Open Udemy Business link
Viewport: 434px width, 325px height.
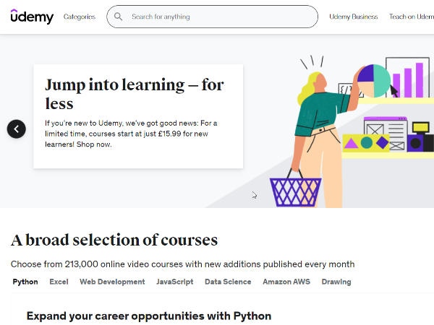click(353, 17)
